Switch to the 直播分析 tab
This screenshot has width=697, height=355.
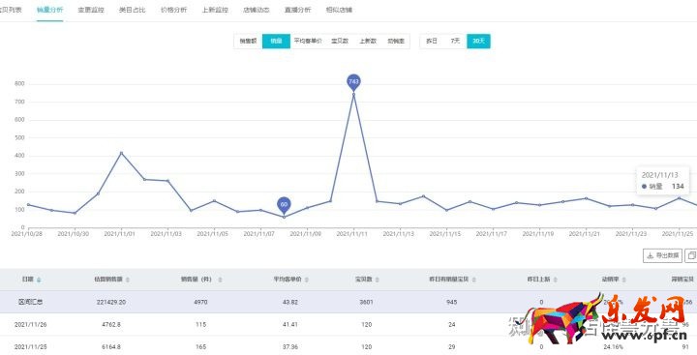(x=297, y=10)
